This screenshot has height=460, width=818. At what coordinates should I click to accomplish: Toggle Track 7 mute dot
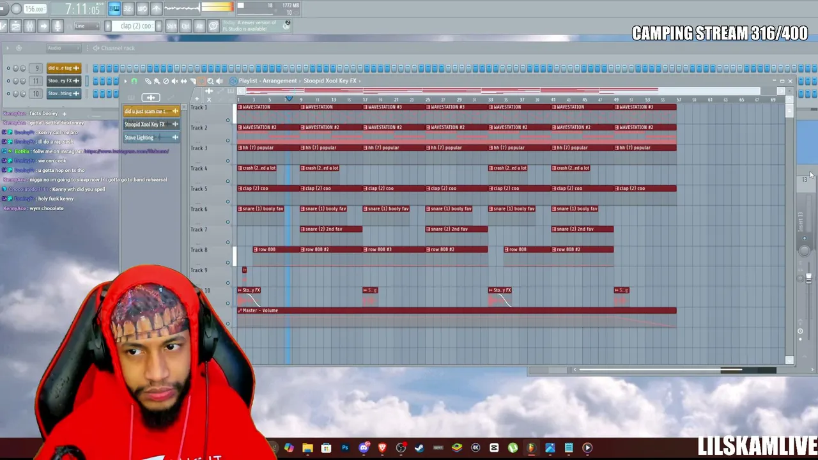pyautogui.click(x=228, y=242)
